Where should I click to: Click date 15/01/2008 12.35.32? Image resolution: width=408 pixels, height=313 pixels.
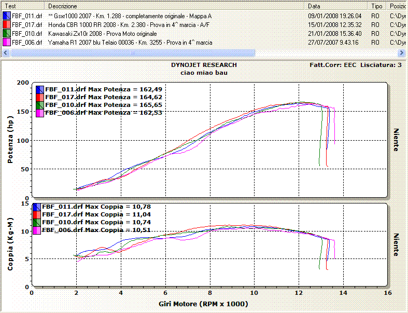tap(334, 25)
